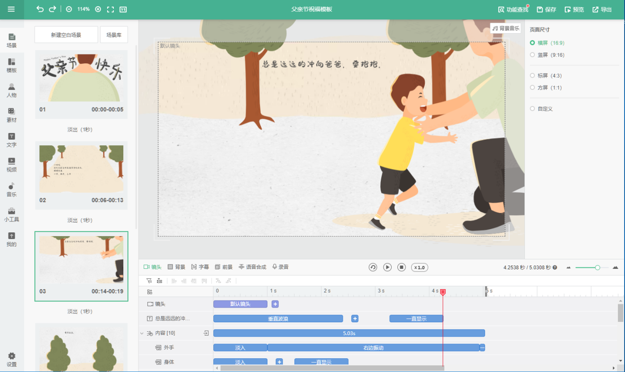Image resolution: width=625 pixels, height=372 pixels.
Task: Change playback speed x1.0
Action: [419, 267]
